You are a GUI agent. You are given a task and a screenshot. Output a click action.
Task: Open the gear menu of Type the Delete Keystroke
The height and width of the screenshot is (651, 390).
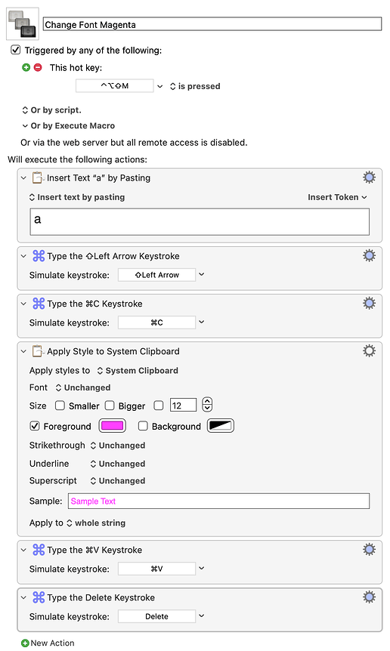[369, 597]
